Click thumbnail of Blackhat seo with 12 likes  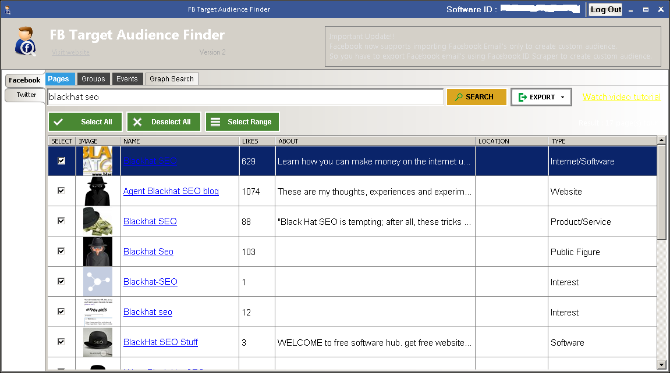click(98, 312)
